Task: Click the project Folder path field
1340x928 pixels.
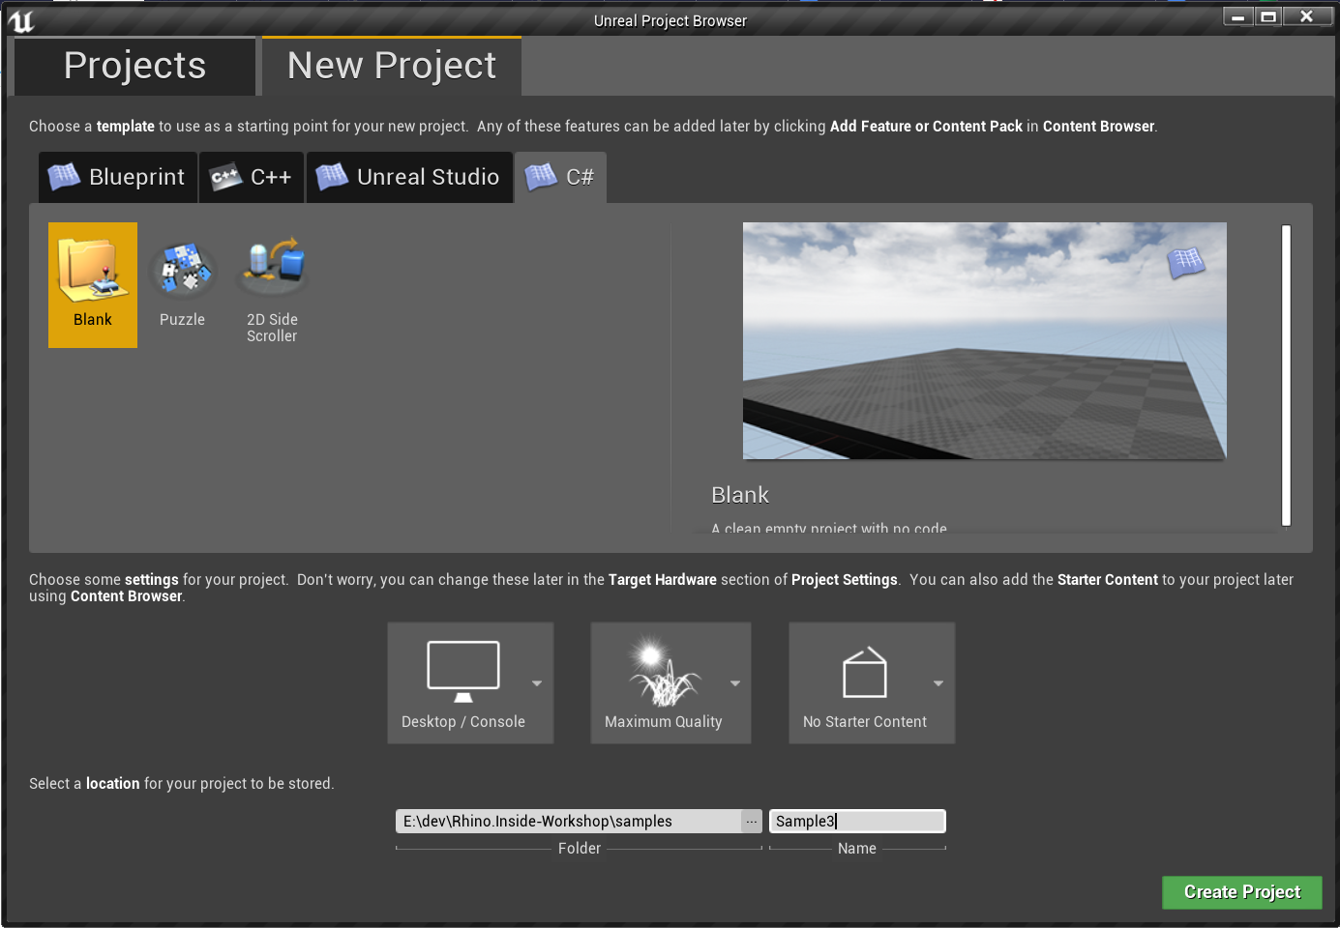Action: [569, 822]
